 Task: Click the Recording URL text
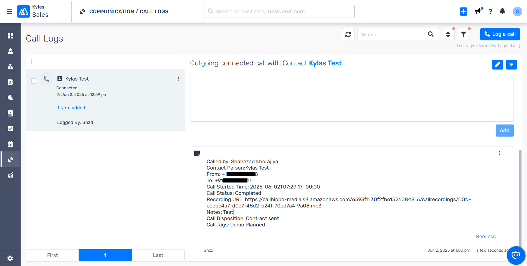pyautogui.click(x=339, y=203)
